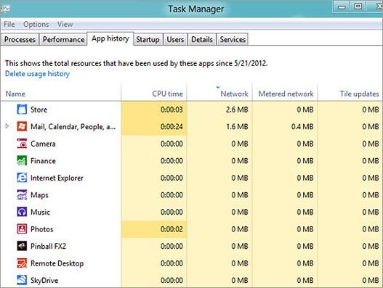Screen dimensions: 383x288
Task: Sort by the Metered network column header
Action: 285,94
